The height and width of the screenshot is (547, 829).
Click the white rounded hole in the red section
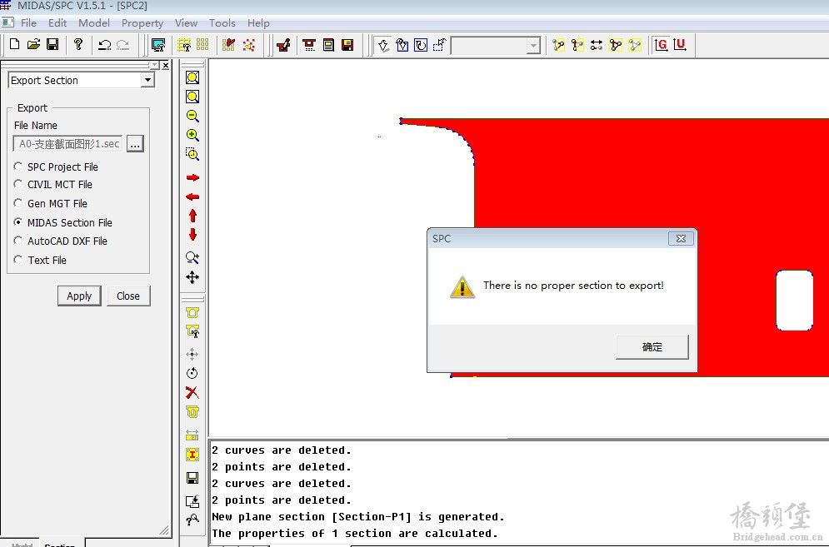(794, 301)
